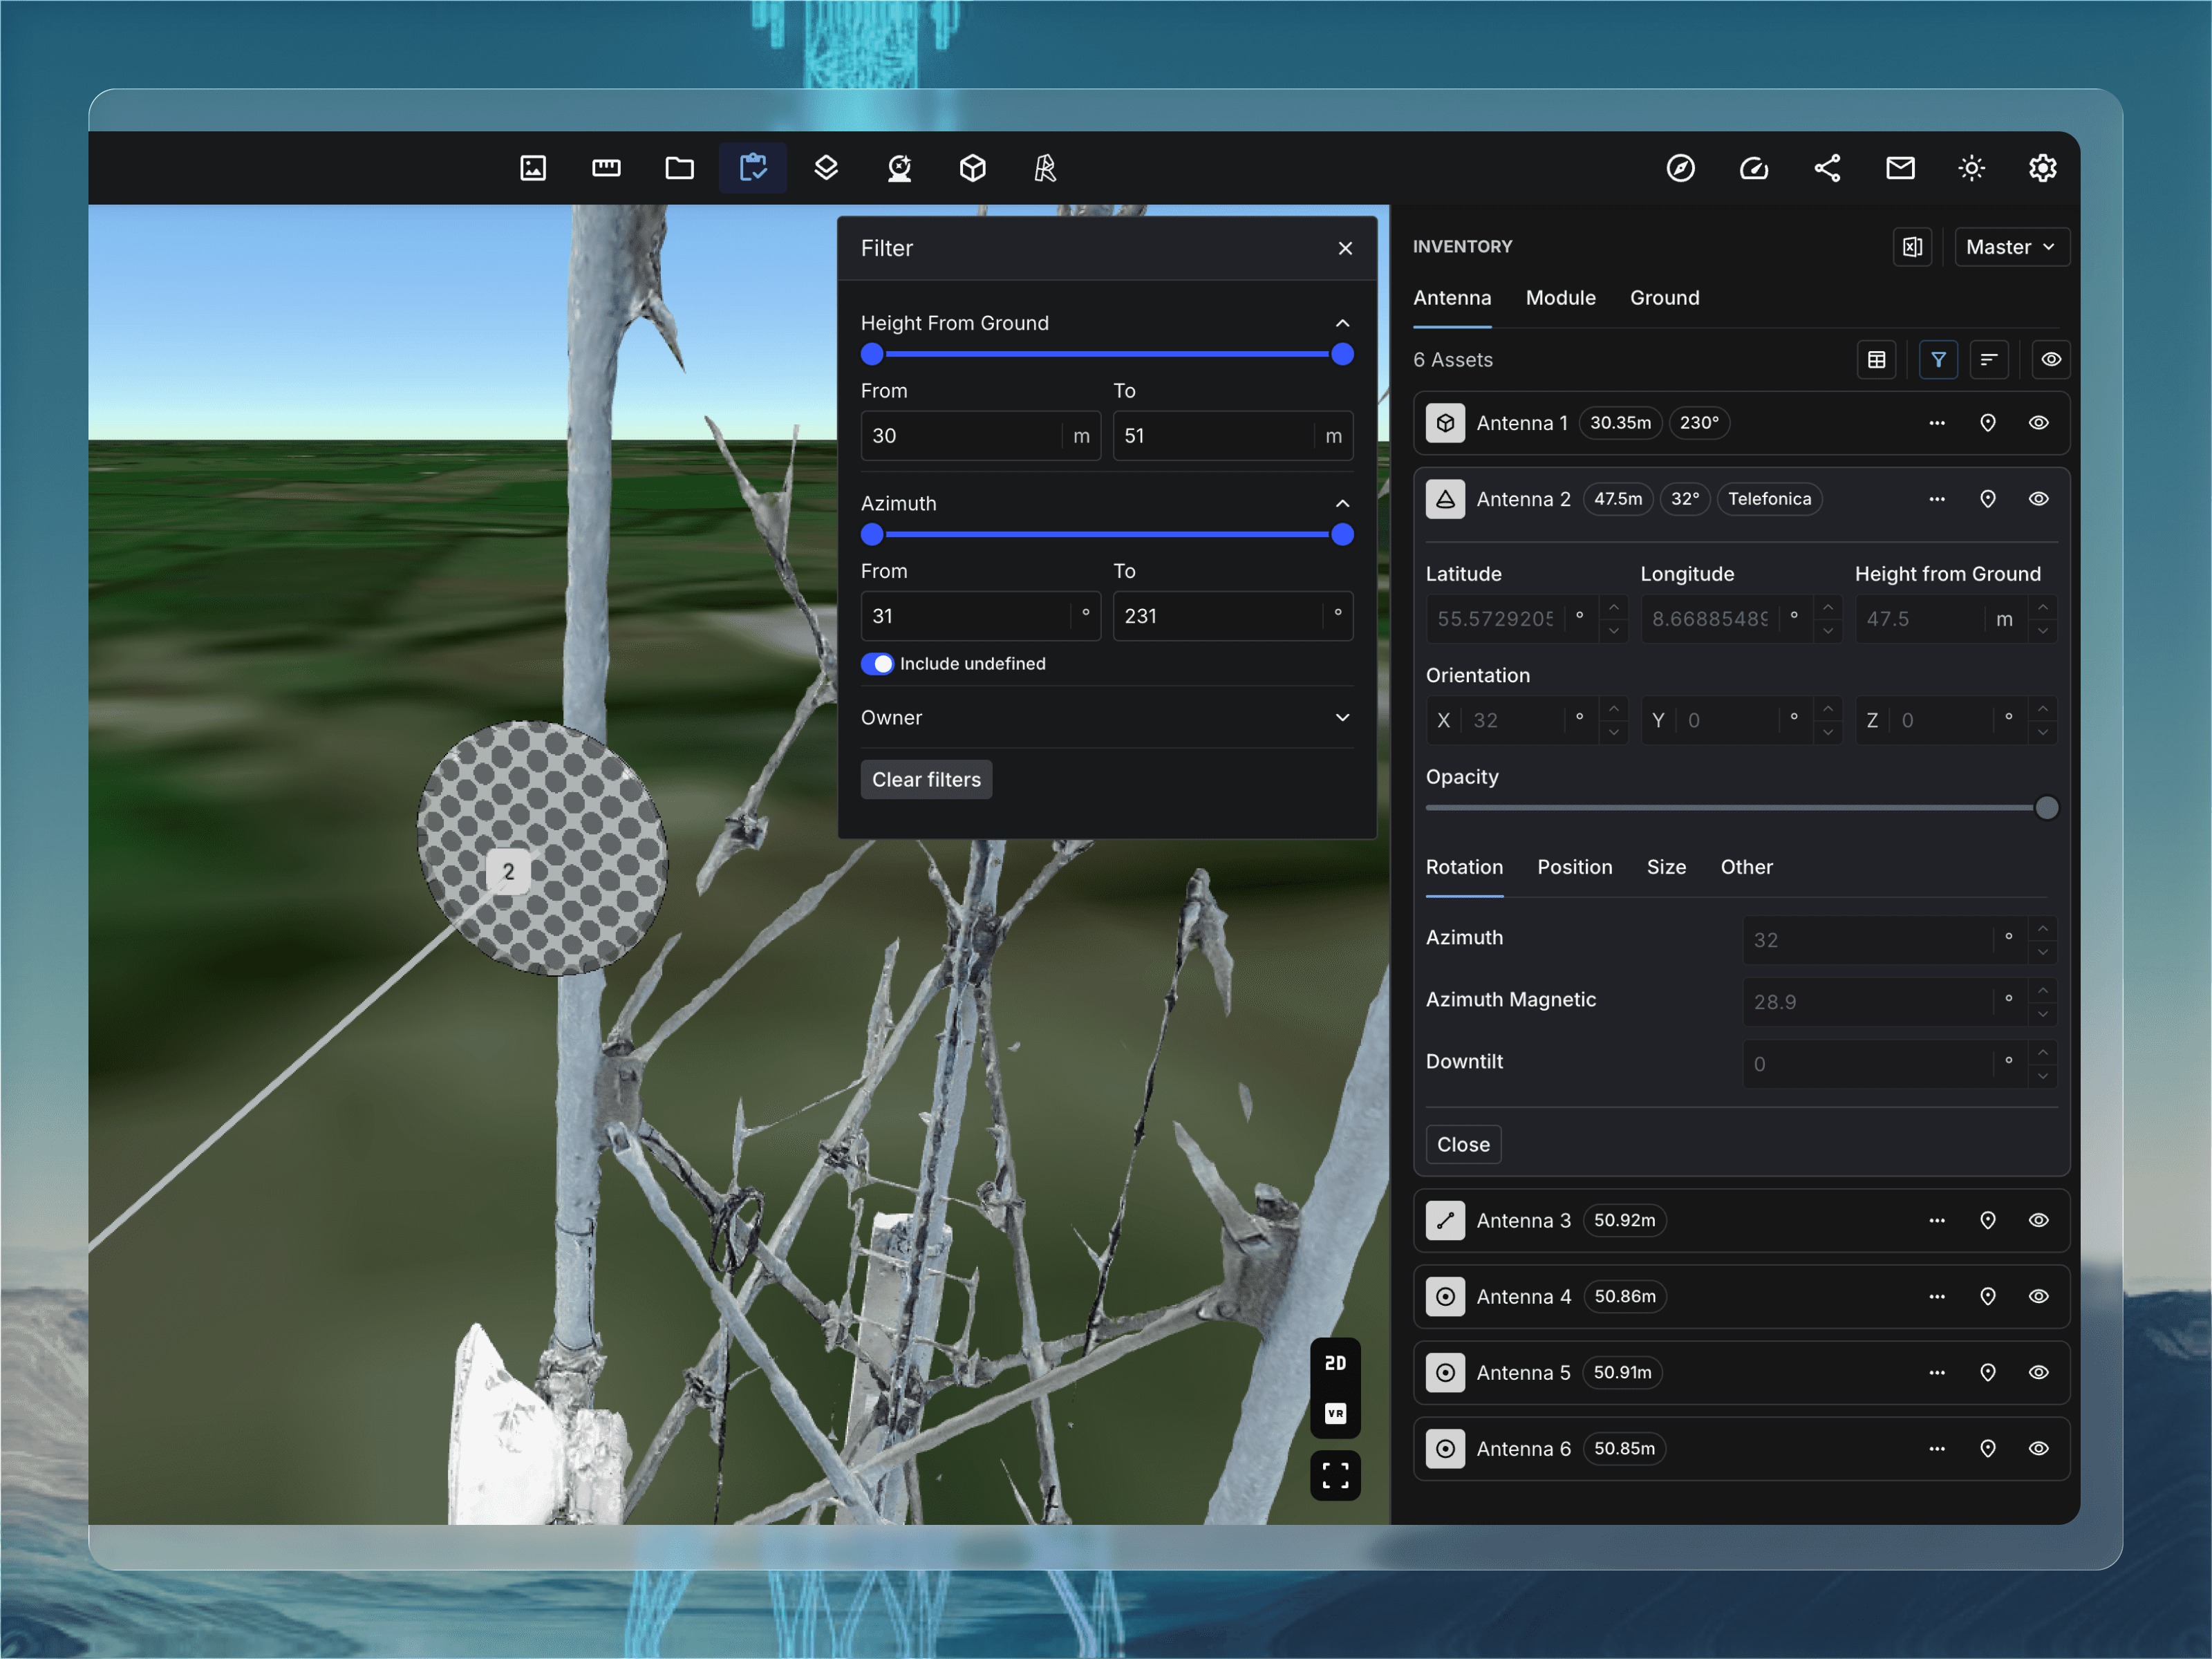Switch to the Module tab
The image size is (2212, 1659).
[x=1560, y=298]
